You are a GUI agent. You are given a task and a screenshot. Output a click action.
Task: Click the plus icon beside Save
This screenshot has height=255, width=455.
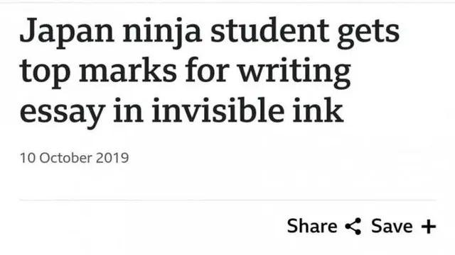pos(429,227)
